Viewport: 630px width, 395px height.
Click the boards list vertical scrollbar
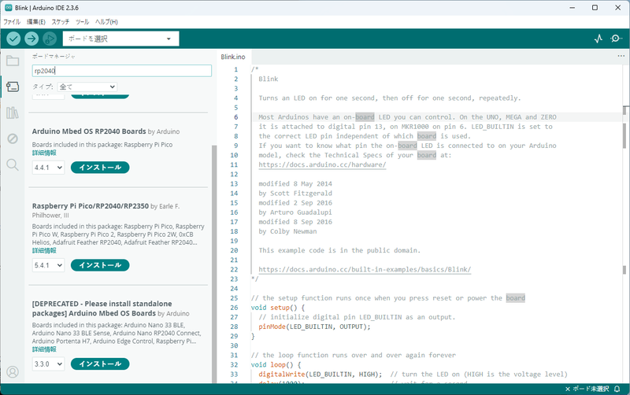tap(214, 263)
